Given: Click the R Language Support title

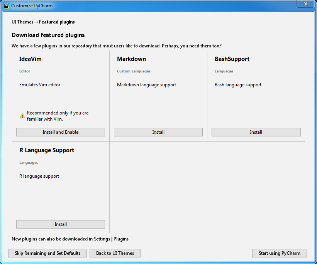Looking at the screenshot, I should [x=47, y=150].
